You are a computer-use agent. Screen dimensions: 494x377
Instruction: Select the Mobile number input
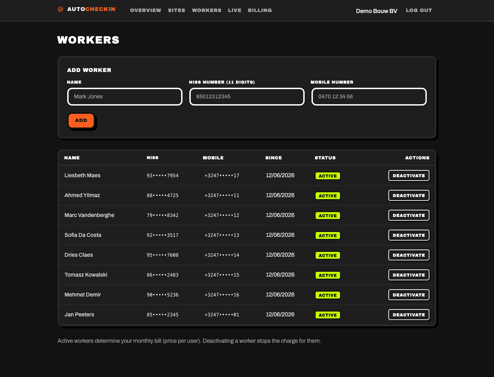(x=369, y=97)
